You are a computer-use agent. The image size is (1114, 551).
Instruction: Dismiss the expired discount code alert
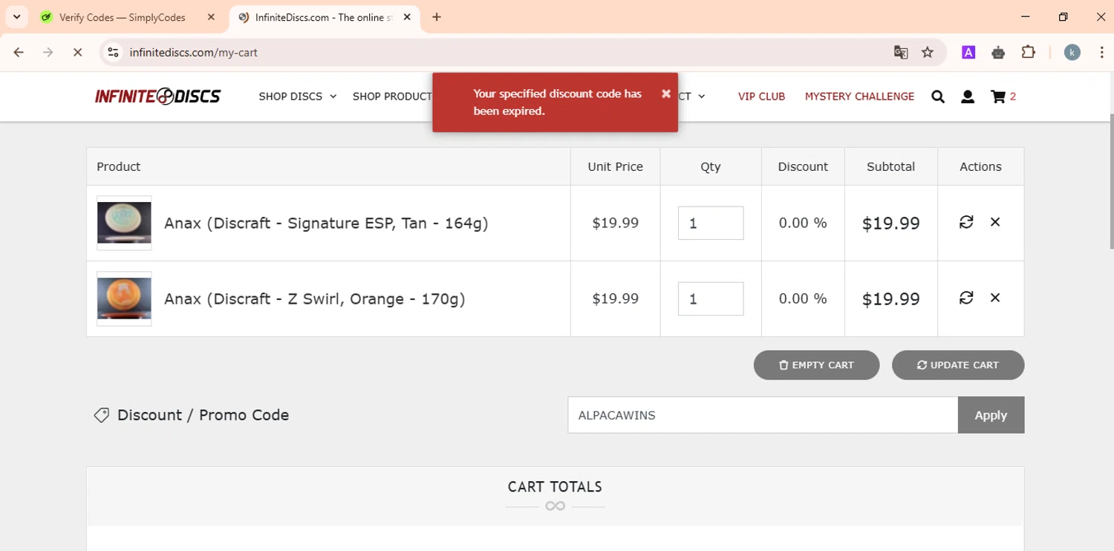click(666, 94)
